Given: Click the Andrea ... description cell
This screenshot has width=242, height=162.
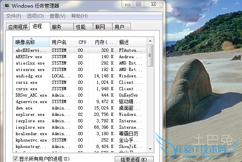Looking at the screenshot, I should point(130,57).
